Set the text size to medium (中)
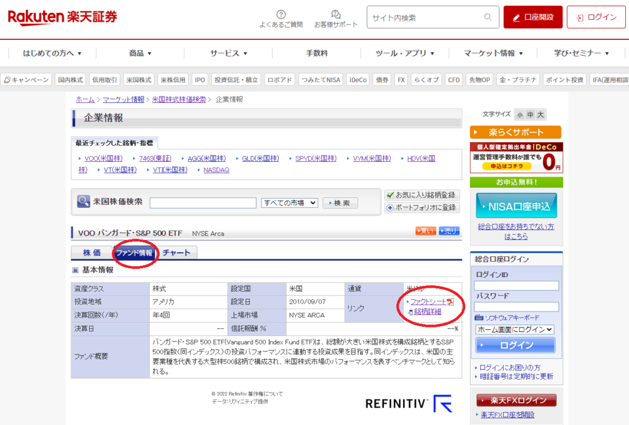Screen dimensions: 629x425 (530, 115)
